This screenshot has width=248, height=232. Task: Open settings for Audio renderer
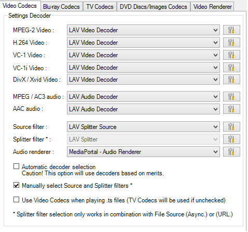231,152
